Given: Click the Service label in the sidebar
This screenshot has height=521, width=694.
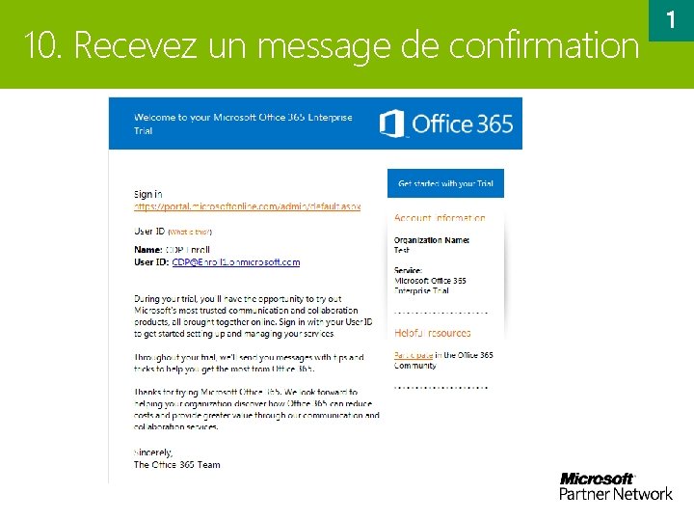Looking at the screenshot, I should tap(410, 271).
